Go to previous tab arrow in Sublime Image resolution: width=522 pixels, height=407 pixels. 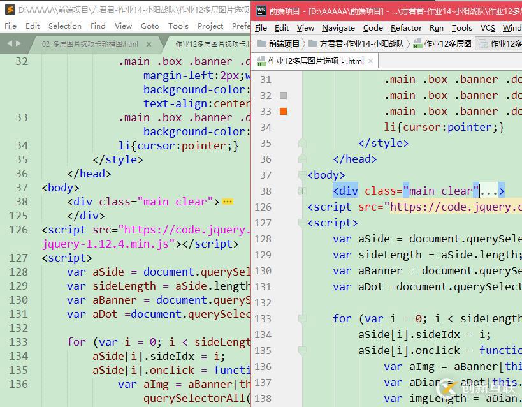(x=10, y=43)
